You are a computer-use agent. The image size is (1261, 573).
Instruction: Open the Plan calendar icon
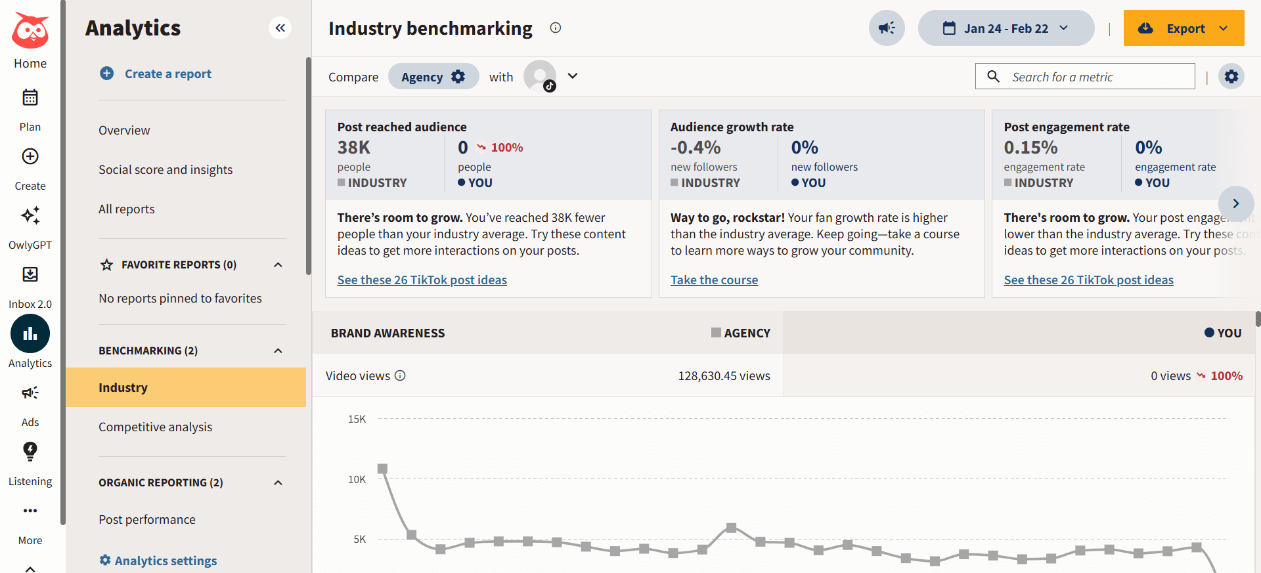coord(30,98)
